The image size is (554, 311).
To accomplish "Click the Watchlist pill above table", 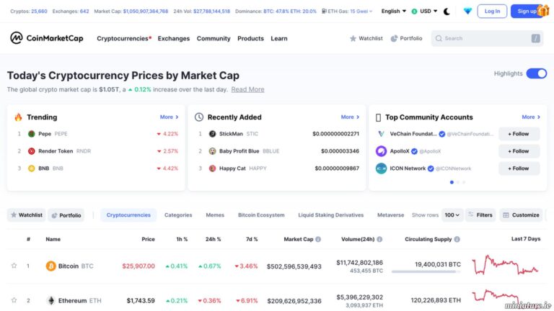I will (x=27, y=215).
